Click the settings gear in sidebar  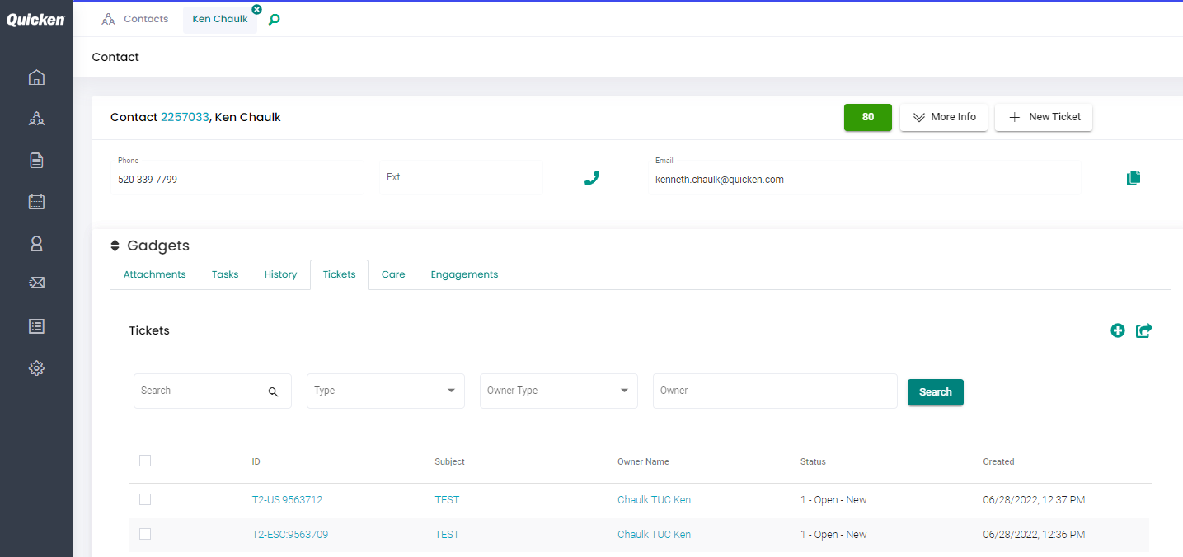(36, 368)
